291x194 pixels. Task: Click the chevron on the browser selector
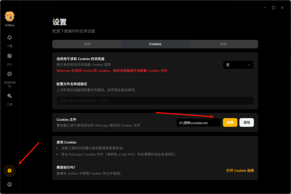[x=249, y=65]
